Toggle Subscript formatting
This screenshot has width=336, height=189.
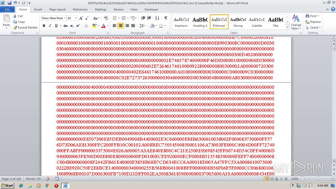tap(72, 26)
